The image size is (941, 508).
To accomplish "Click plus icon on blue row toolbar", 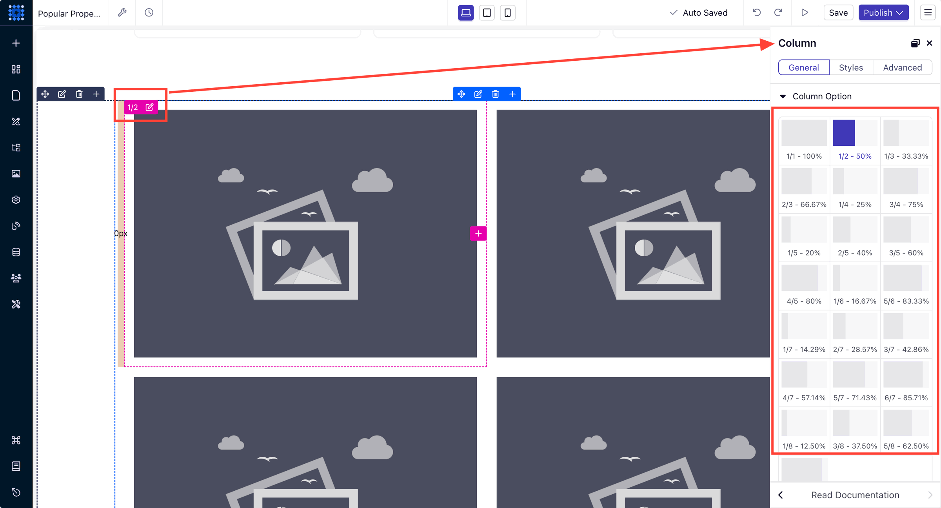I will pos(512,94).
